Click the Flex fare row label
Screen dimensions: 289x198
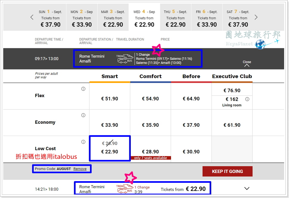coord(40,96)
